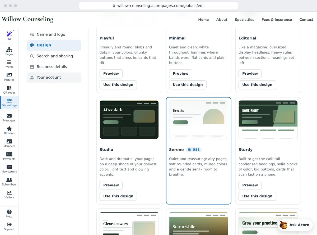Click the Serene design name
The image size is (317, 235).
(176, 150)
